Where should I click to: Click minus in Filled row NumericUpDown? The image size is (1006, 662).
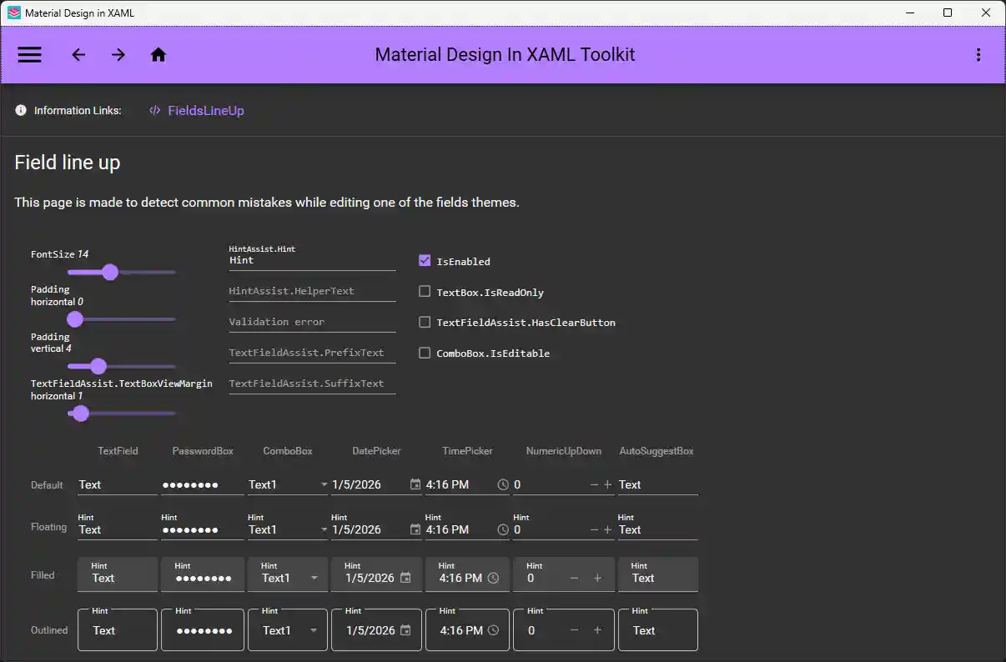coord(574,578)
